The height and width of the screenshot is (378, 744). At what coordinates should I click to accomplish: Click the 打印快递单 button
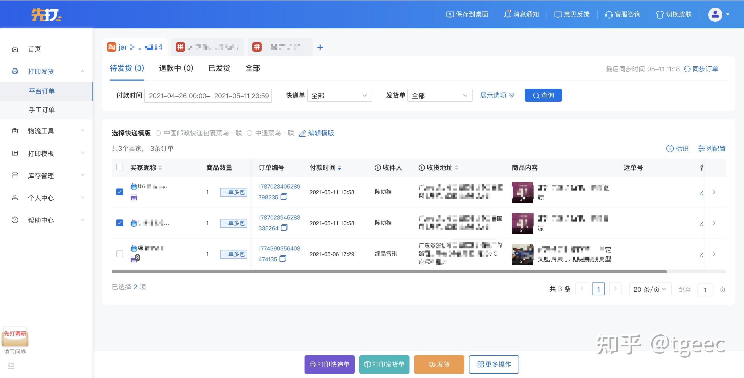(x=329, y=364)
